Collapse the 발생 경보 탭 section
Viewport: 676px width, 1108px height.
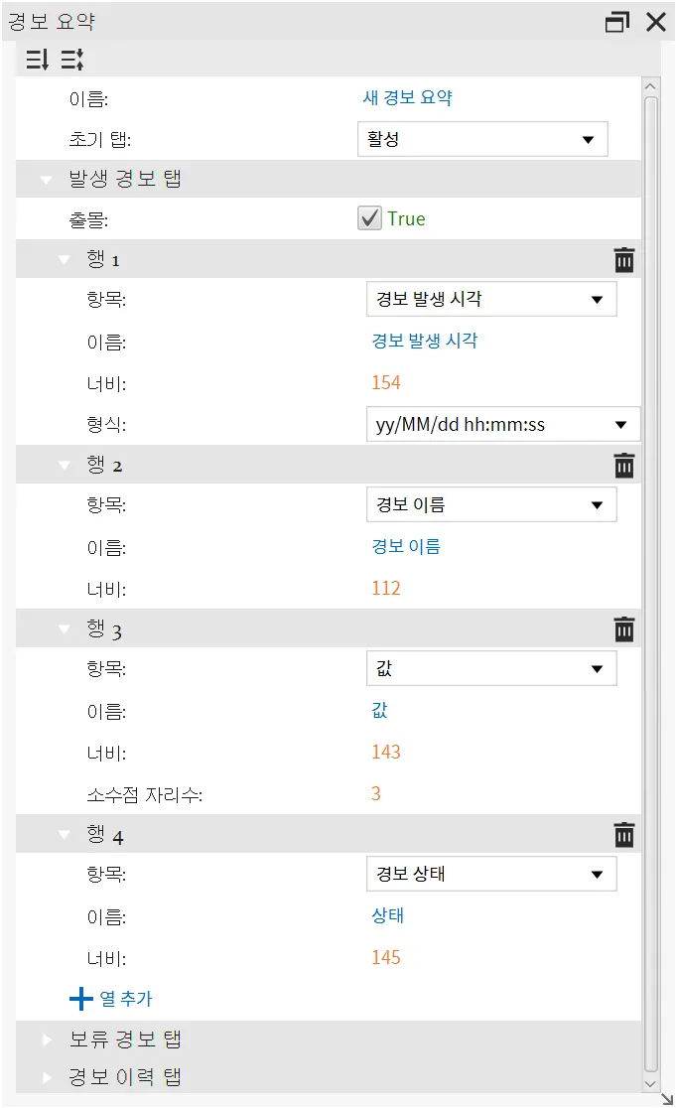tap(47, 180)
